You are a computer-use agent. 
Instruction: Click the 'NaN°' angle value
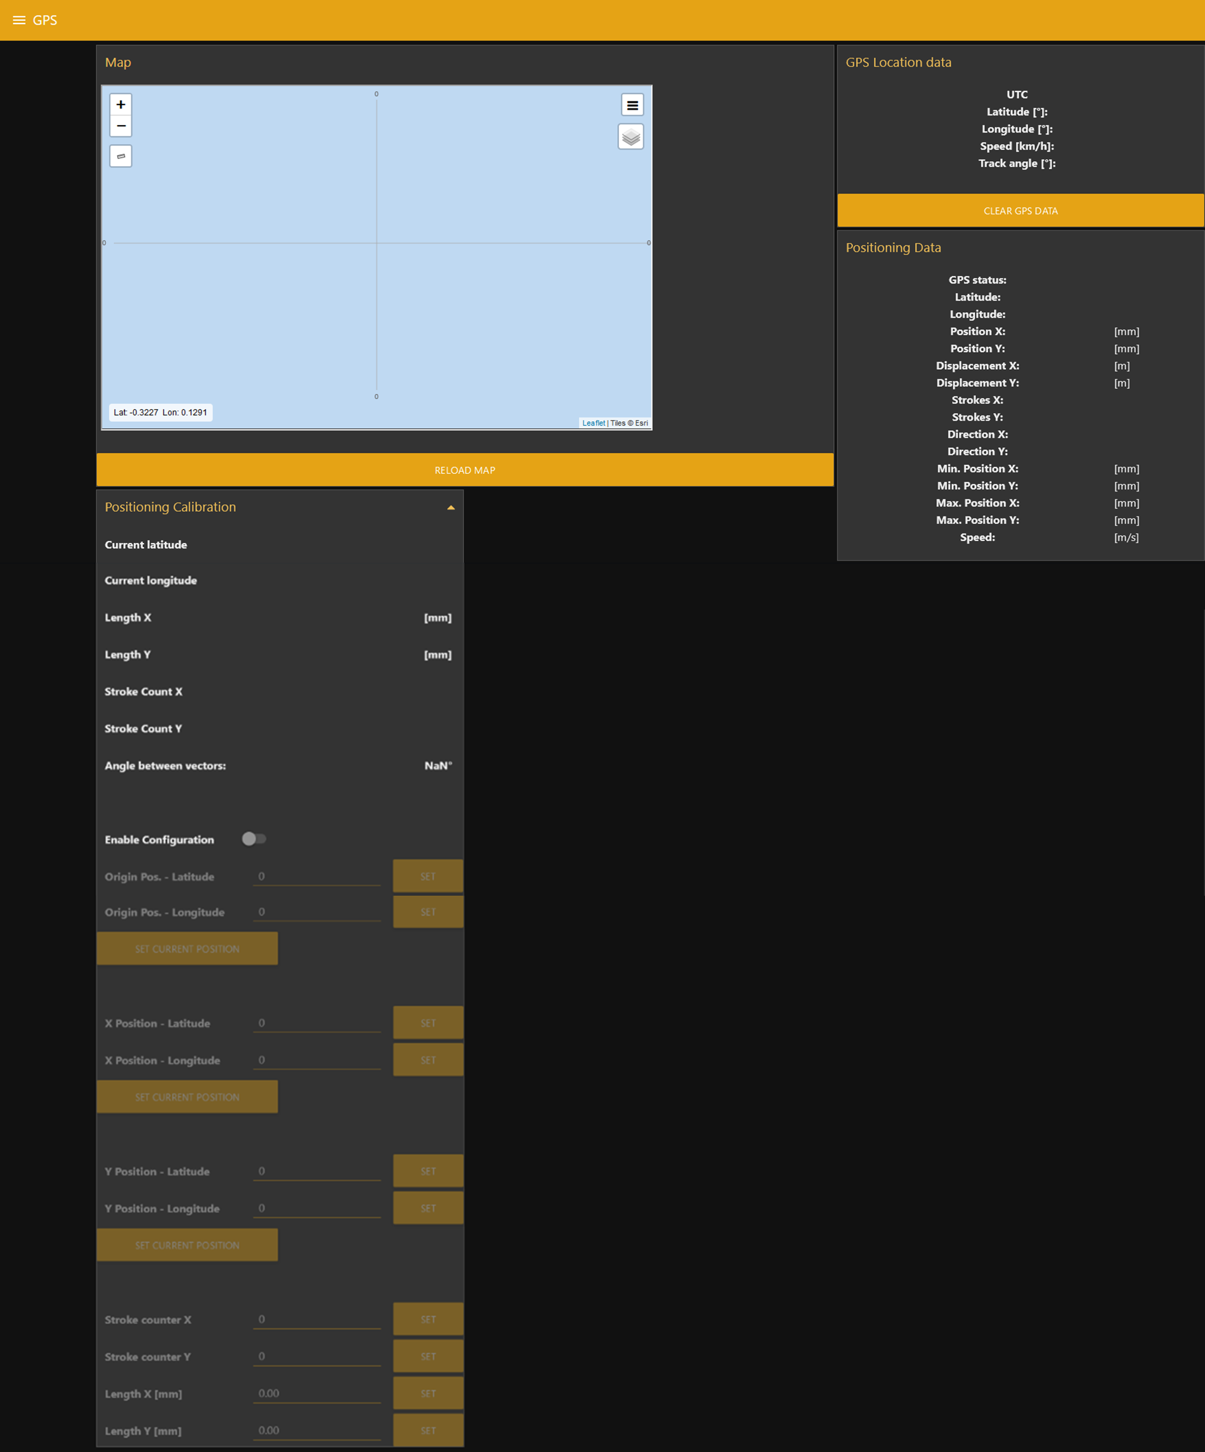438,766
